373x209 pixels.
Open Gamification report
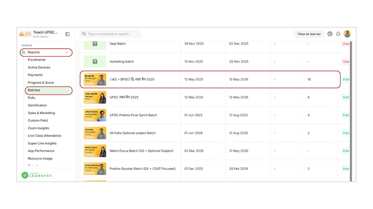[37, 105]
